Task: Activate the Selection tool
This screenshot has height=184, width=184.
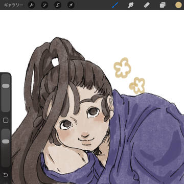Action: click(x=58, y=5)
